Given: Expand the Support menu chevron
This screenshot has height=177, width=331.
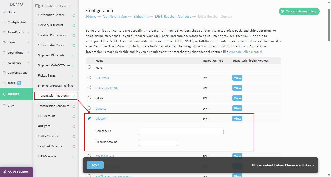Looking at the screenshot, I should [28, 94].
